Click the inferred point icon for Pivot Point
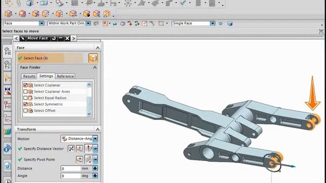 tap(89, 159)
